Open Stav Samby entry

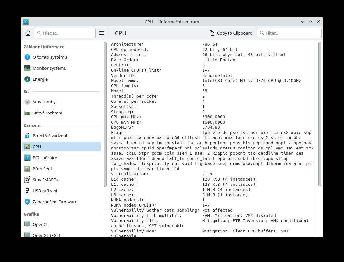click(61, 102)
